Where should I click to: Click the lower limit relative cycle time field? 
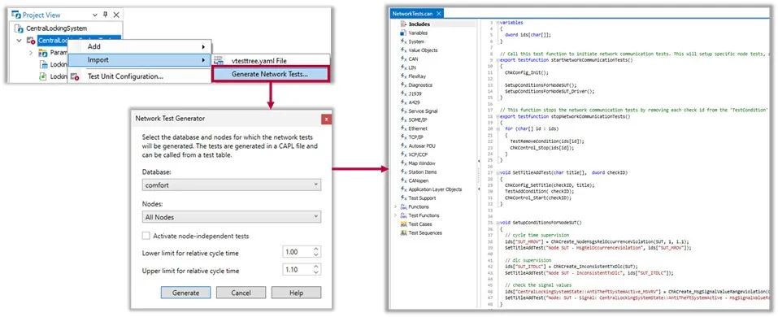[297, 252]
